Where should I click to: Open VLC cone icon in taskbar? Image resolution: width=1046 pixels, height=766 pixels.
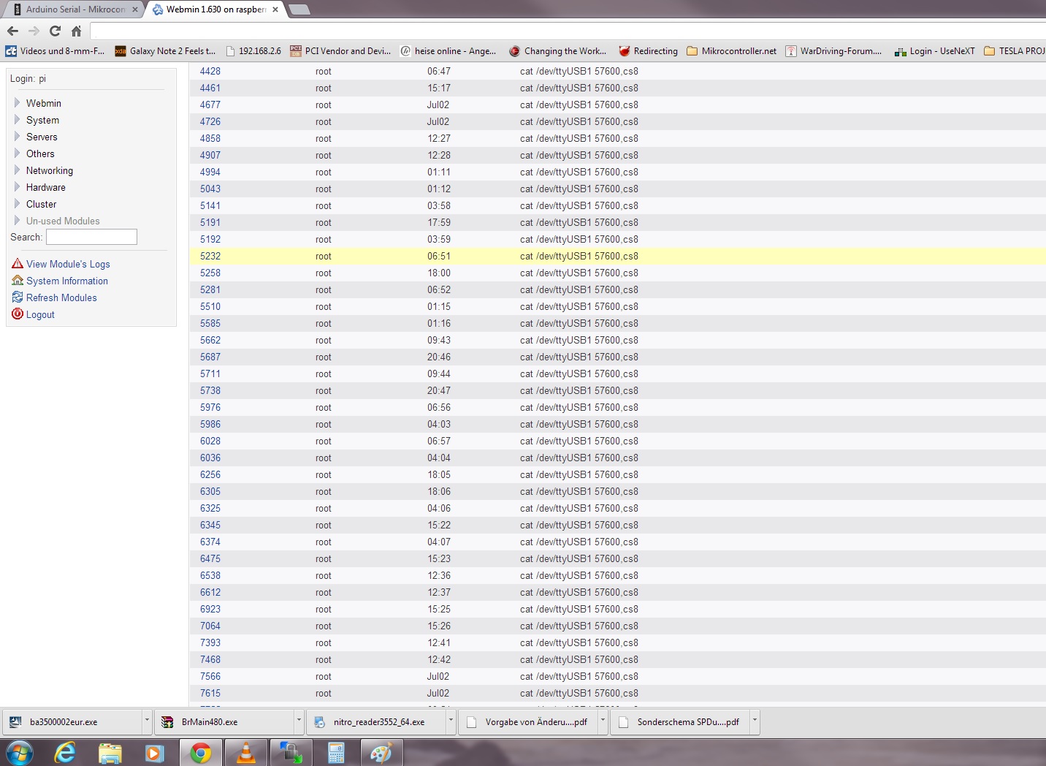pyautogui.click(x=246, y=753)
